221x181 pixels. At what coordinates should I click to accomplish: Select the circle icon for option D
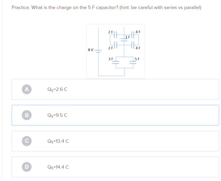(26, 167)
